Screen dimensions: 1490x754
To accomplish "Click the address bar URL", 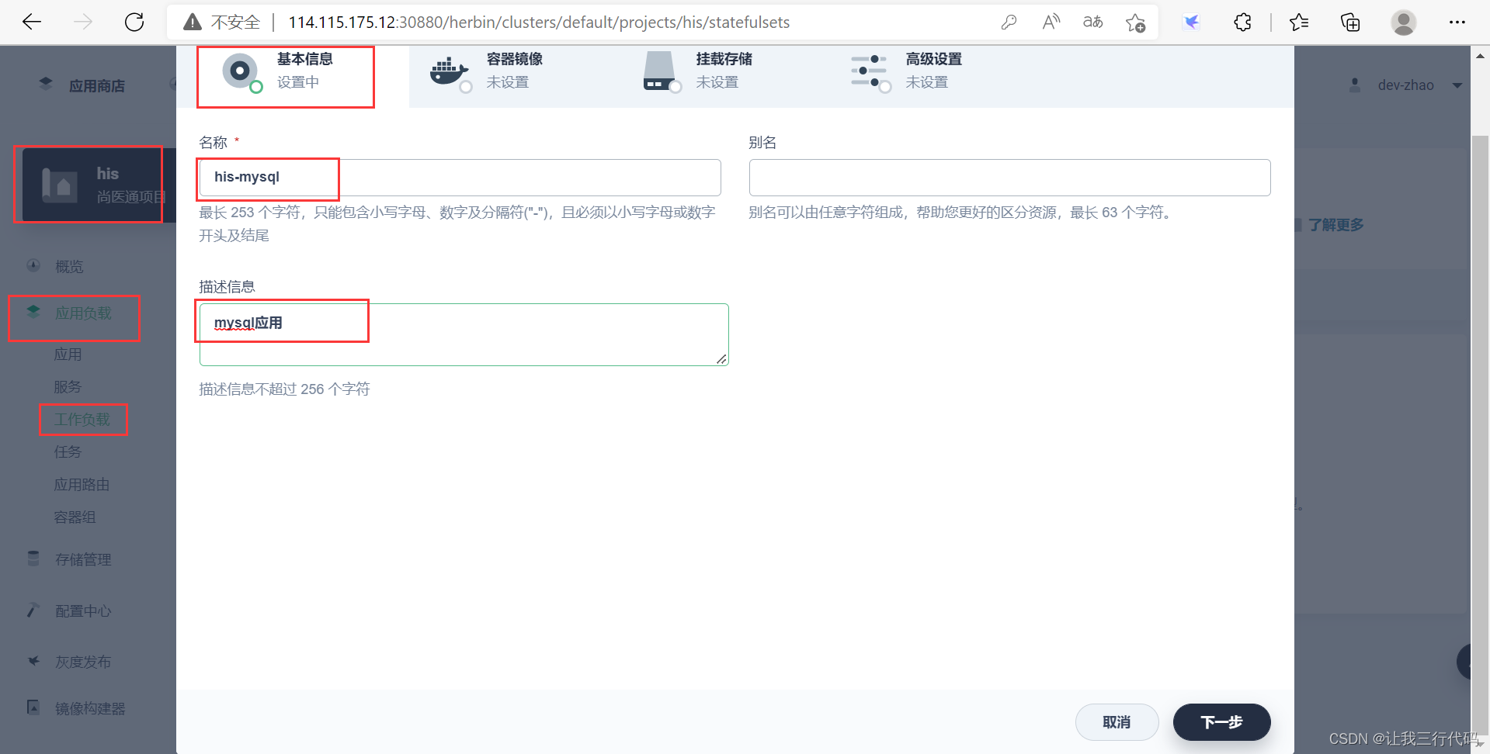I will click(539, 22).
